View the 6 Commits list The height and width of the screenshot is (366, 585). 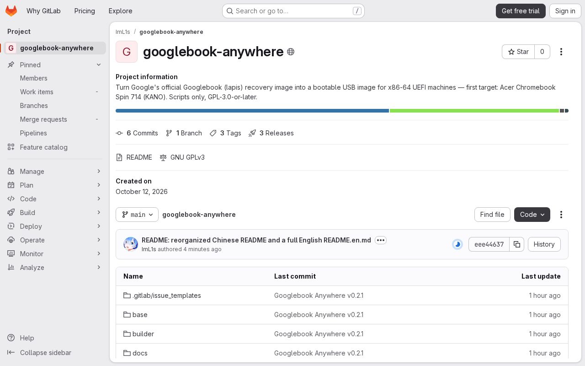(137, 133)
